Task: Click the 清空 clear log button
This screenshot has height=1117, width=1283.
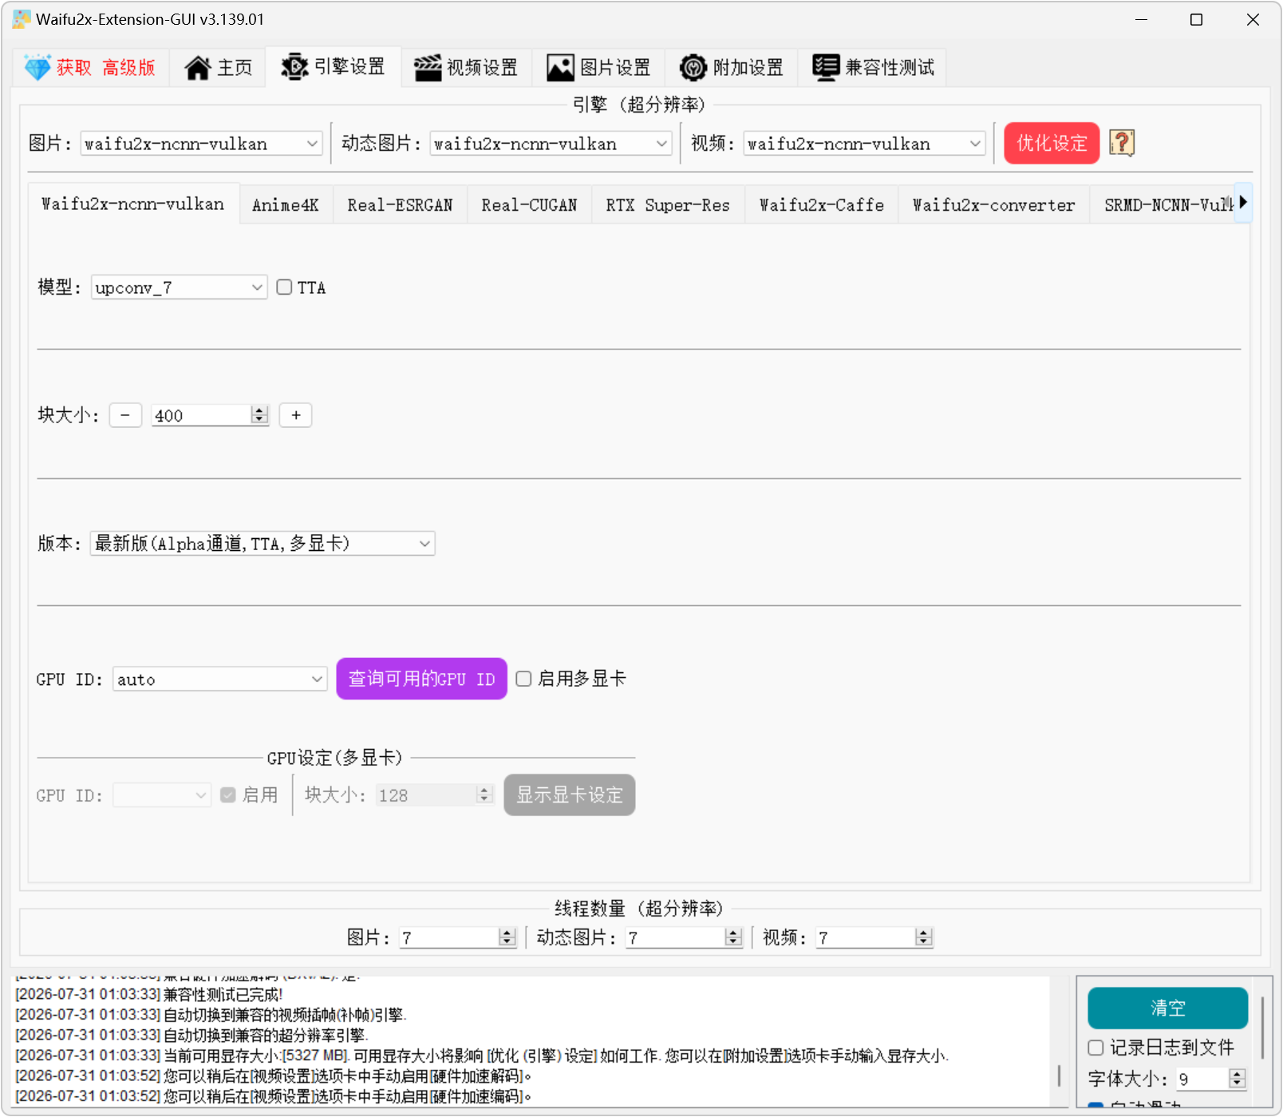Action: [x=1168, y=1008]
